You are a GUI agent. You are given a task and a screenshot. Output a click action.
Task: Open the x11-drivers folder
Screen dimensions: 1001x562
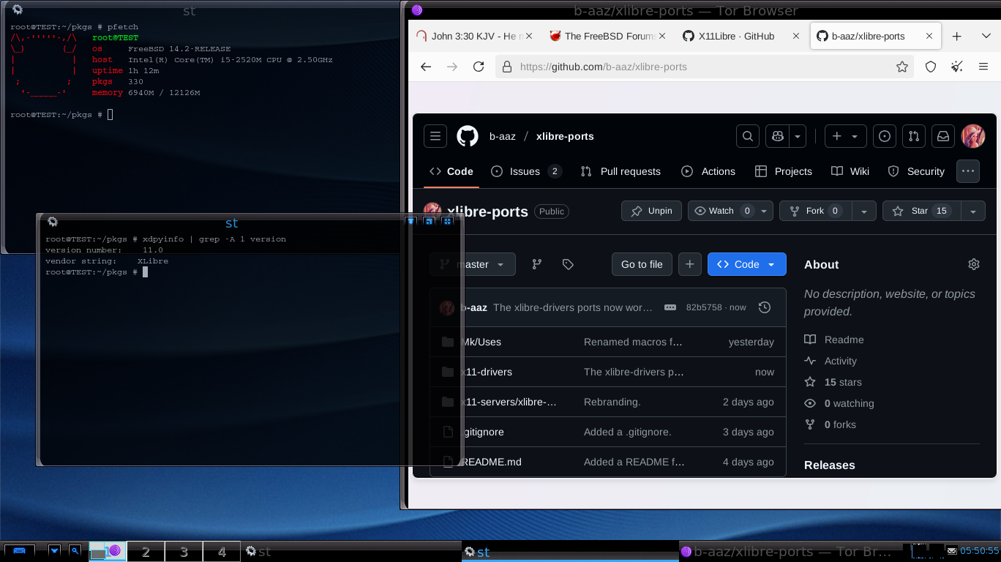[487, 372]
